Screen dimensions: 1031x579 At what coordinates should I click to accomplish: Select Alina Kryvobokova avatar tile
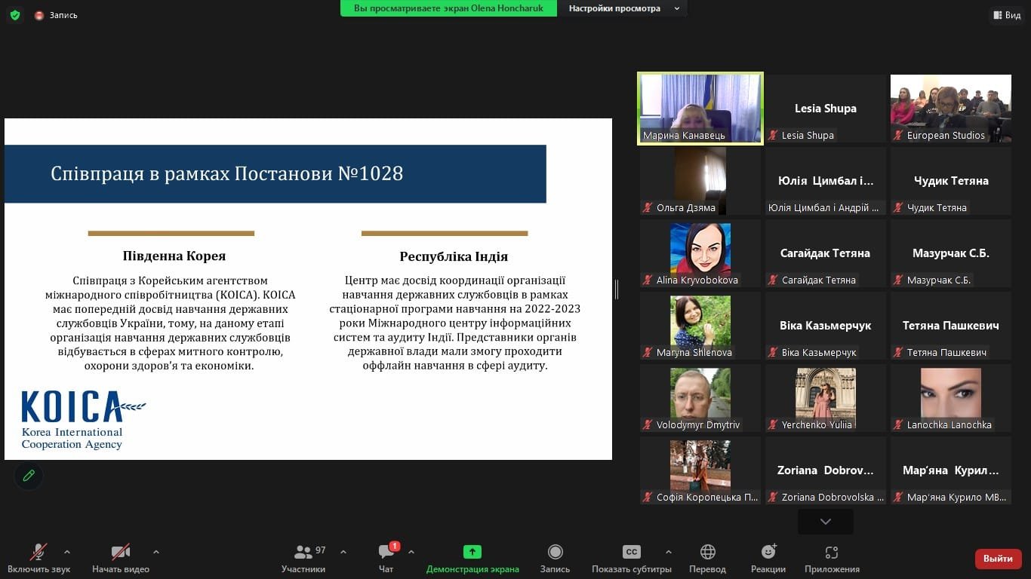point(700,253)
